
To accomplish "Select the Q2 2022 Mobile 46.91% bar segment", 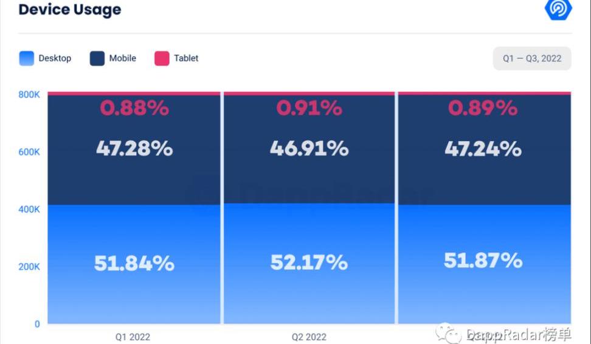I will point(309,149).
